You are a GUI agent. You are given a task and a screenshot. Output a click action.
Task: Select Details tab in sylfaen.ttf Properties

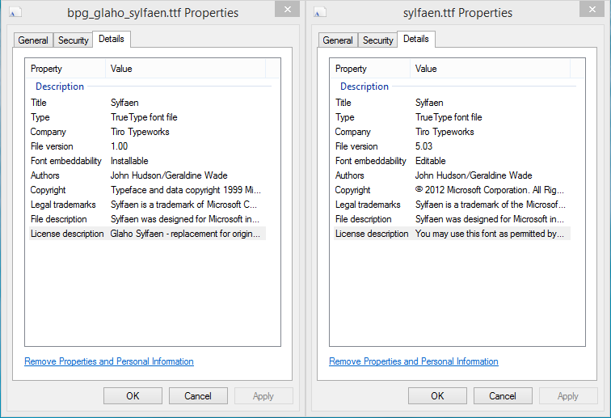click(x=416, y=39)
